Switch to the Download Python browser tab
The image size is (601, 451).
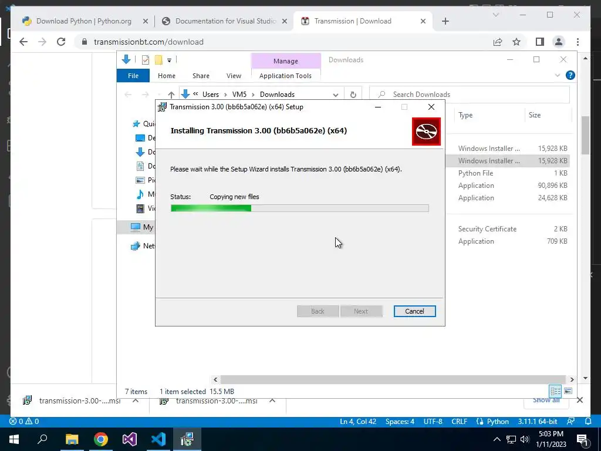click(84, 21)
